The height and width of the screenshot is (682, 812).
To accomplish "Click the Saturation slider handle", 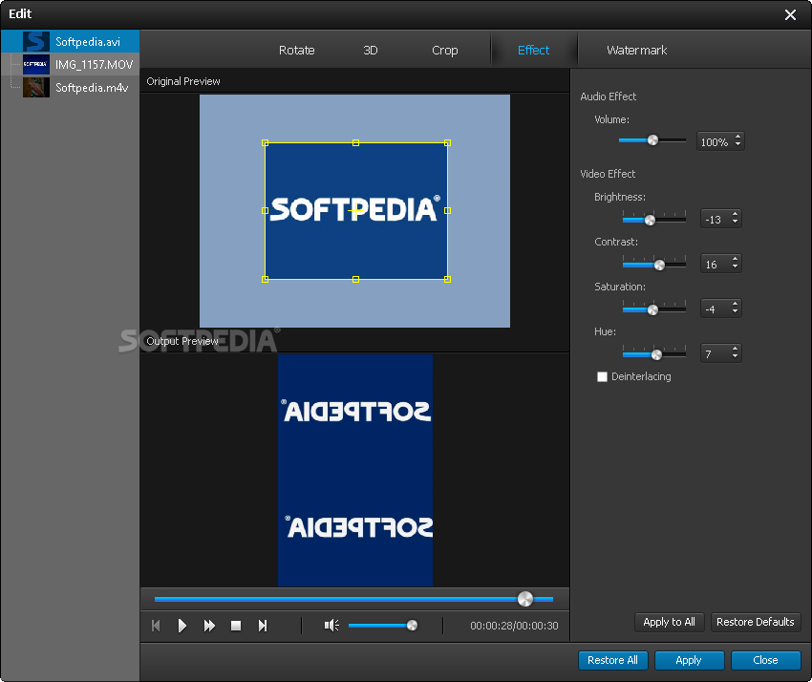I will pos(653,309).
